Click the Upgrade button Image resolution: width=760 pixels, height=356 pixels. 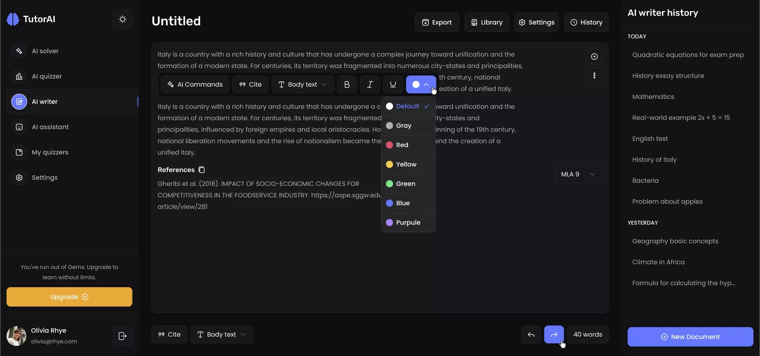[x=69, y=297]
